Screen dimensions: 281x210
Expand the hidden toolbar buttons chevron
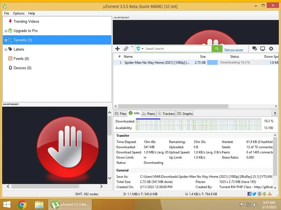tap(132, 46)
